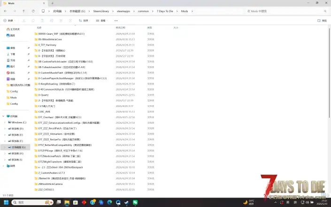331x207 pixels.
Task: Navigate to 7 Days To Die breadcrumb
Action: [x=165, y=11]
